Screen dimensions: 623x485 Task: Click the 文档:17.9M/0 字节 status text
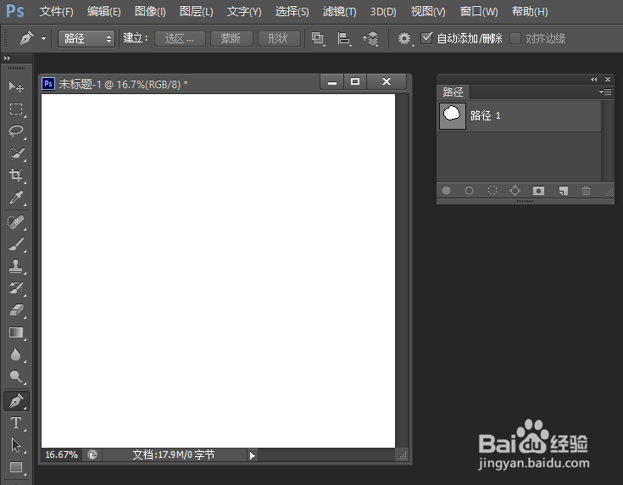(x=174, y=454)
